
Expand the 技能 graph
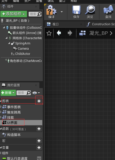1,117
